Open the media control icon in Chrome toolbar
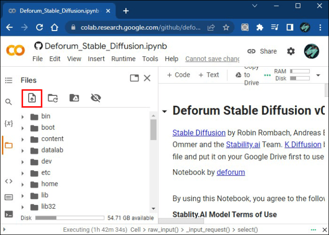Image resolution: width=329 pixels, height=235 pixels. (x=275, y=27)
